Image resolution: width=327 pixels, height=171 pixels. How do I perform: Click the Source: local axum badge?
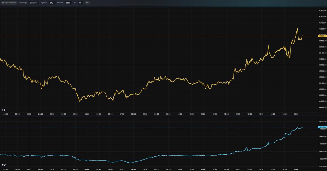point(9,3)
